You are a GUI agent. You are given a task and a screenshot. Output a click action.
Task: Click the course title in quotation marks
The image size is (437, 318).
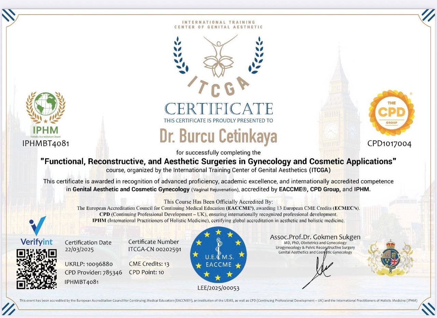click(218, 162)
